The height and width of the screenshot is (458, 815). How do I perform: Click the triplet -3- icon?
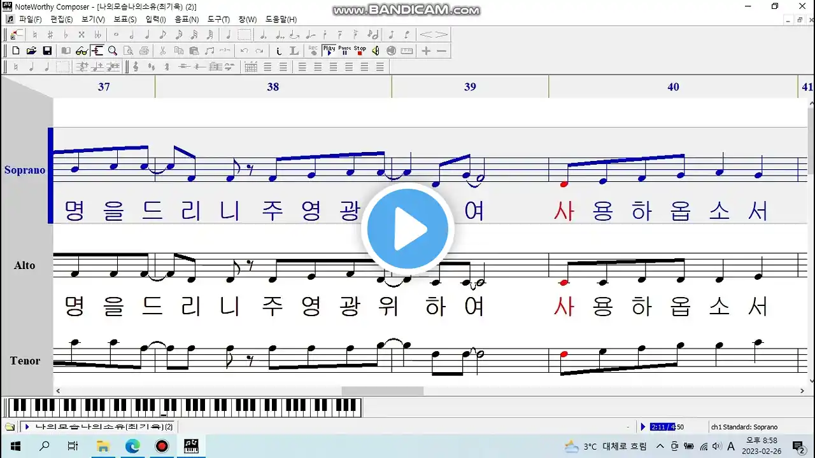pyautogui.click(x=225, y=51)
